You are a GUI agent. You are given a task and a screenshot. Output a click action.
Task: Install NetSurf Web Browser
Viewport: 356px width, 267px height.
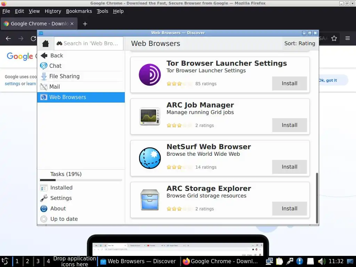(x=290, y=167)
